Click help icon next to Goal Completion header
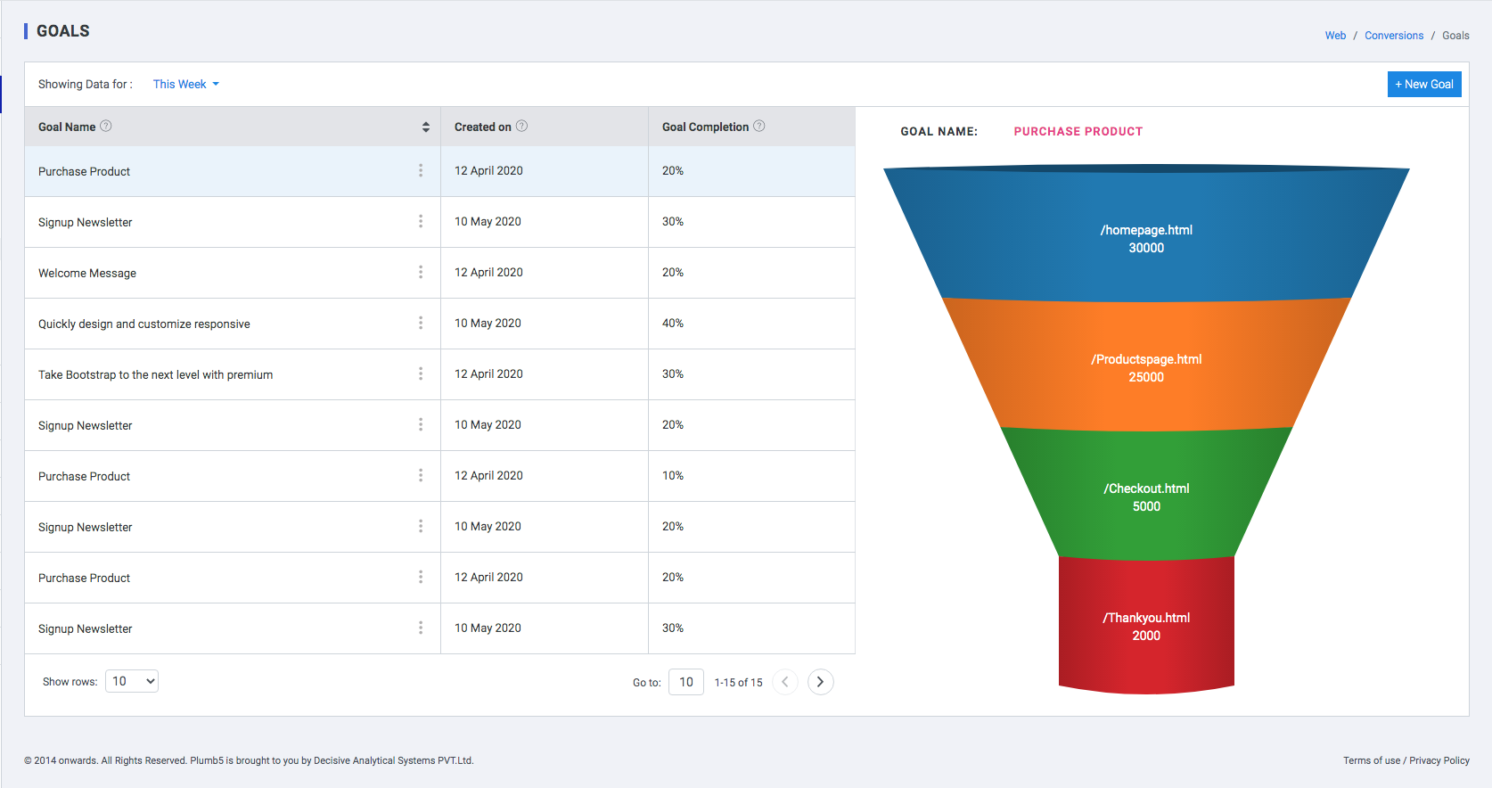The height and width of the screenshot is (788, 1492). [x=759, y=126]
